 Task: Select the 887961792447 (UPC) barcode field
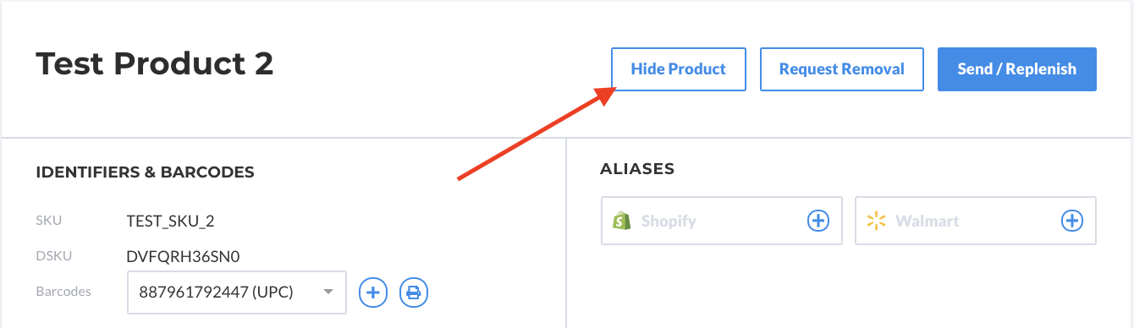tap(237, 292)
